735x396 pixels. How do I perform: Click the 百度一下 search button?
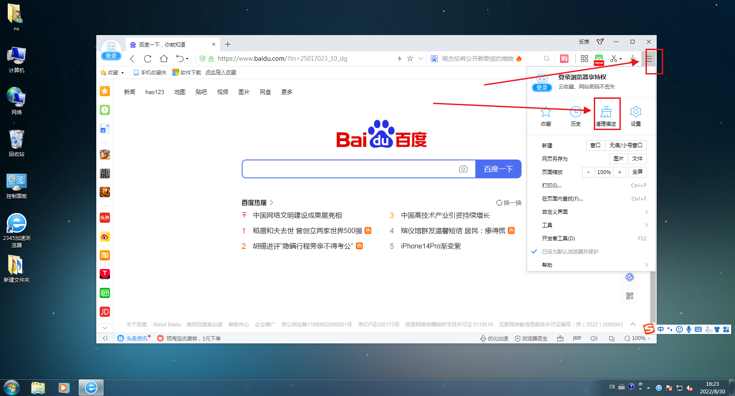pyautogui.click(x=498, y=169)
